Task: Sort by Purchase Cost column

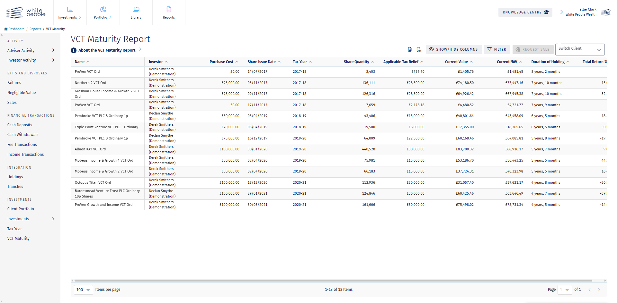Action: 221,62
